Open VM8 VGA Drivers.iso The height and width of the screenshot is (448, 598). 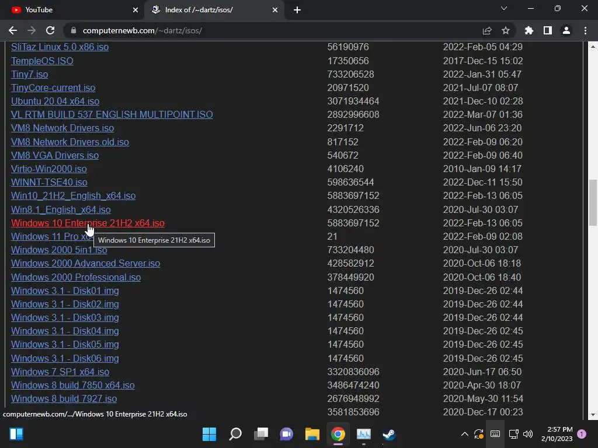(55, 155)
